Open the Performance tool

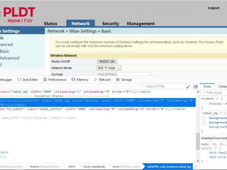55,80
